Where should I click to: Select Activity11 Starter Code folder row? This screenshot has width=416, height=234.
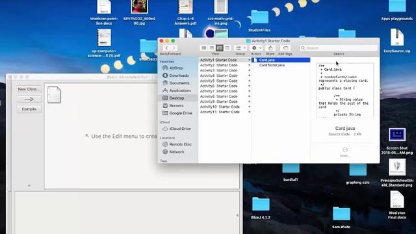[x=225, y=112]
